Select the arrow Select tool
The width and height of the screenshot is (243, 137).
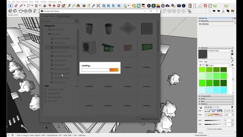pyautogui.click(x=10, y=6)
